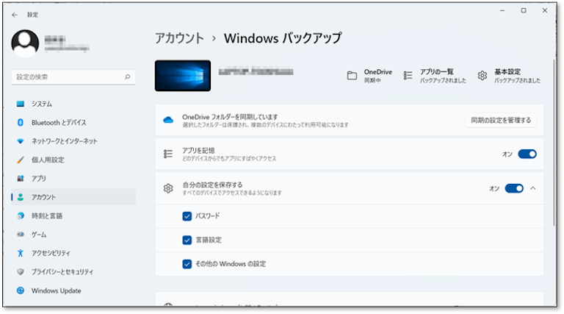Screen dimensions: 564x314
Task: Click the ゲーム controller icon
Action: coord(21,235)
